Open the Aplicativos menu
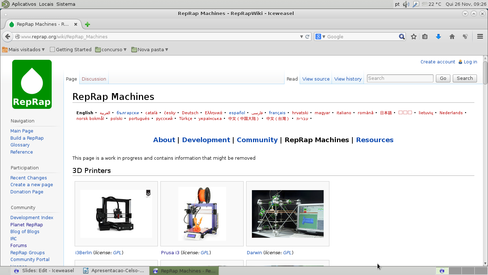The height and width of the screenshot is (275, 488). click(24, 4)
